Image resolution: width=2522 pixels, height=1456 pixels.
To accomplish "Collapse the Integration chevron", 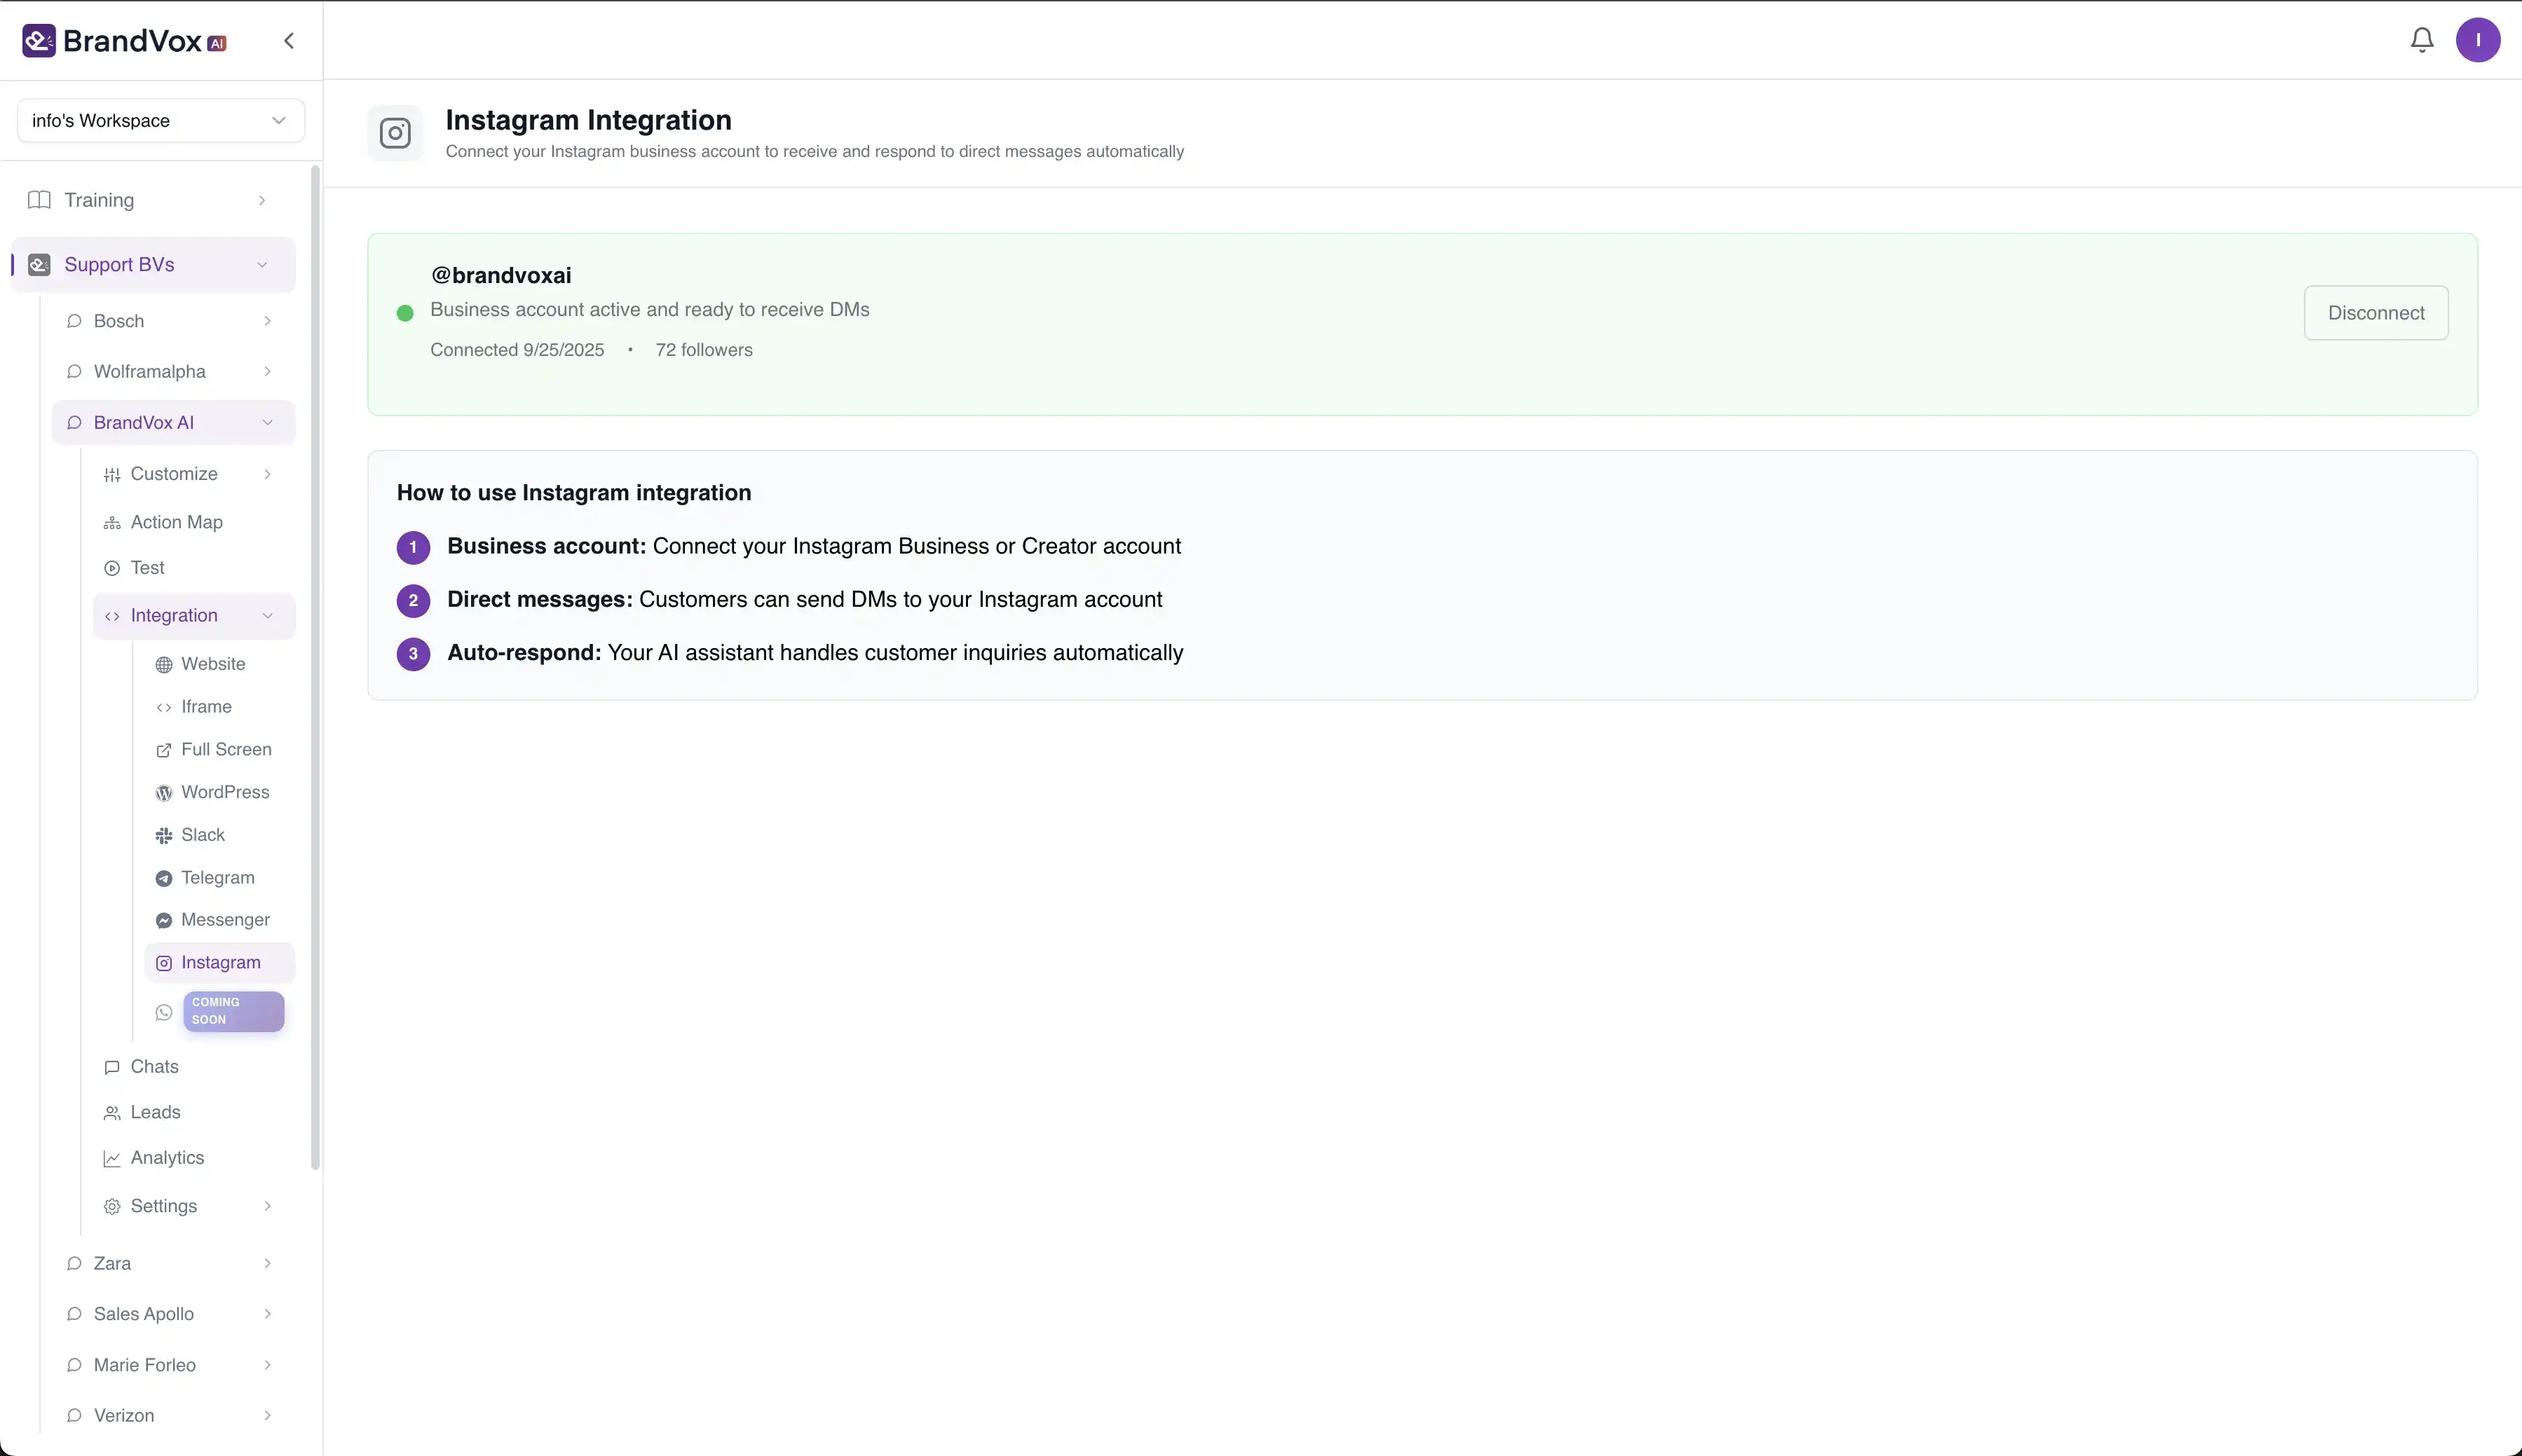I will tap(267, 616).
